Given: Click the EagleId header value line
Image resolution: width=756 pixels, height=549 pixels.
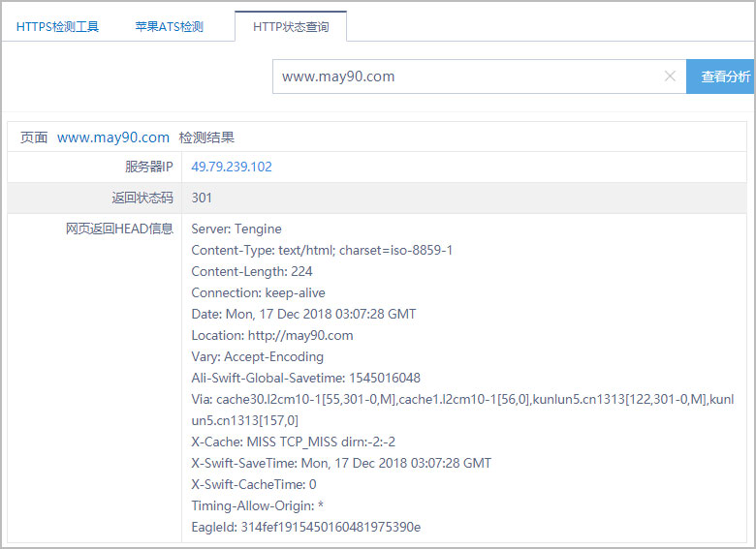Looking at the screenshot, I should [x=305, y=527].
